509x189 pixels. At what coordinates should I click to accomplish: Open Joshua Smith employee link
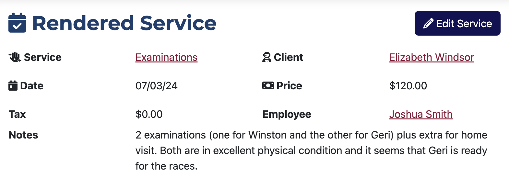point(421,114)
